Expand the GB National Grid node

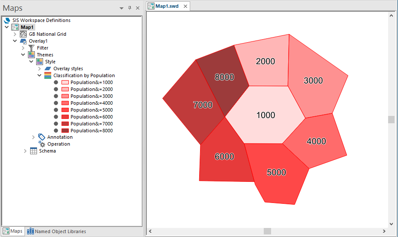point(15,34)
